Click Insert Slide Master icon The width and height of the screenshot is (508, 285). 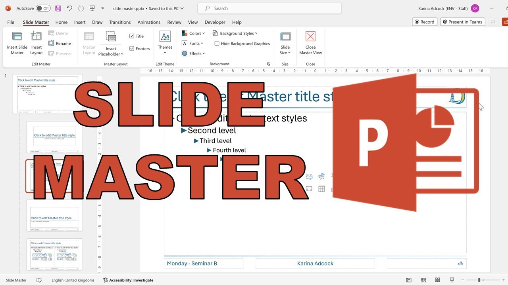point(17,43)
